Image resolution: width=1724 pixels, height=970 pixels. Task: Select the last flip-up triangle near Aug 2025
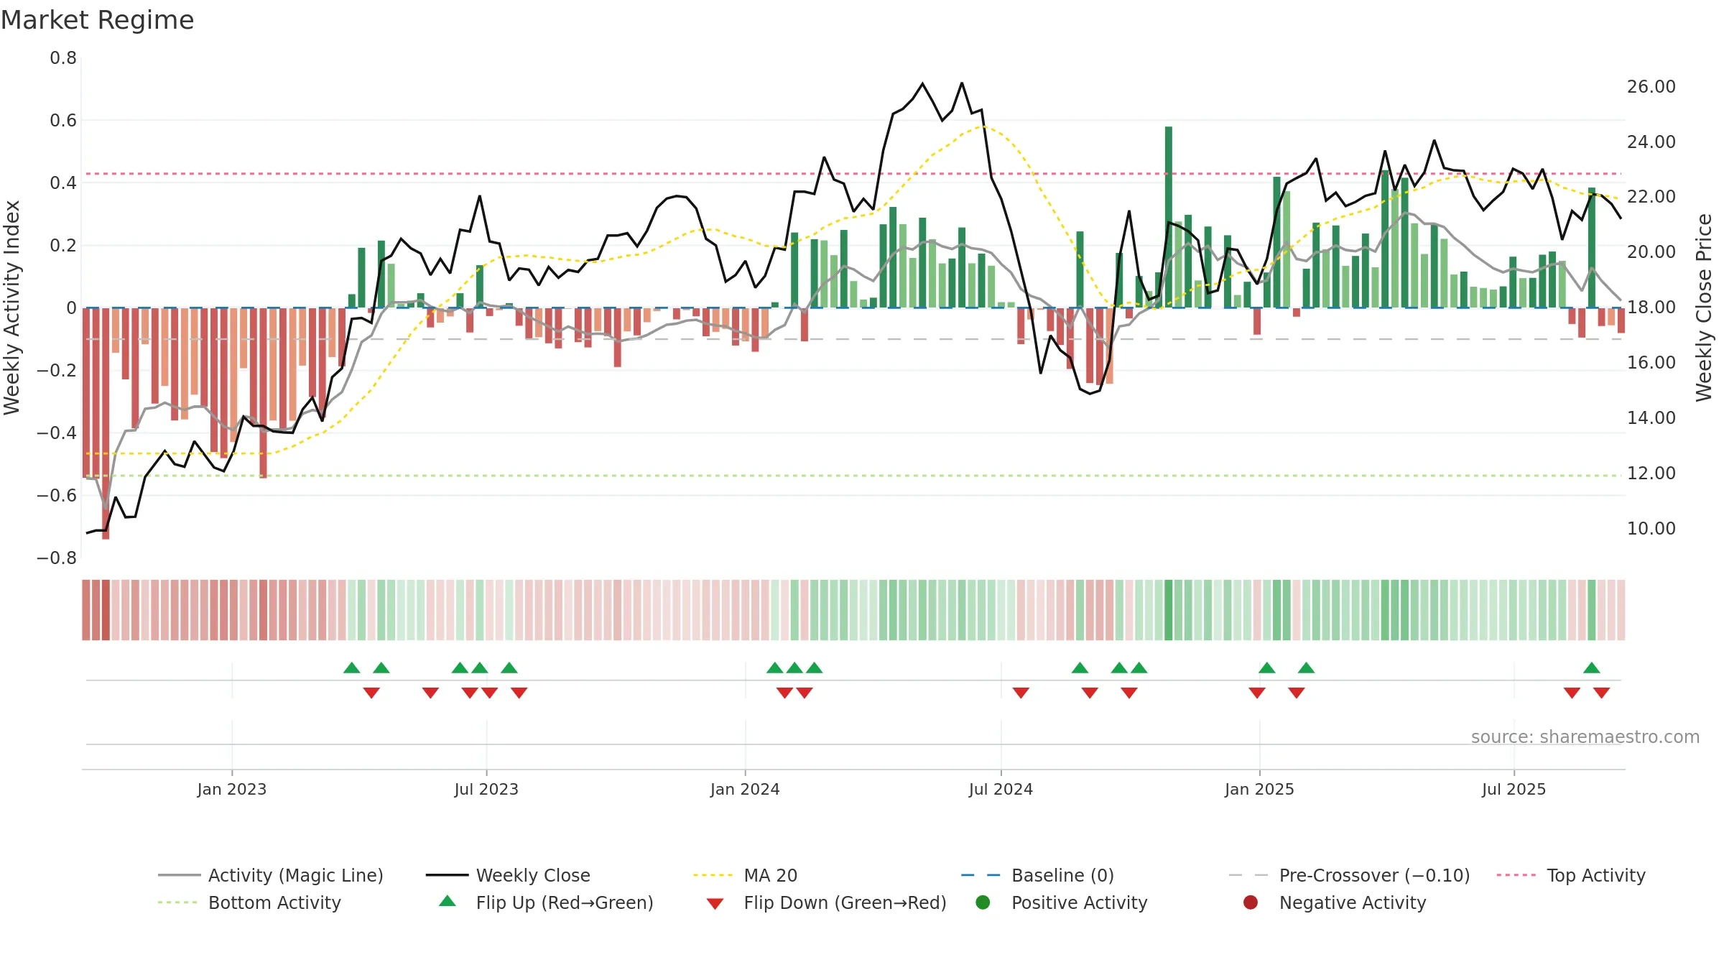1591,668
